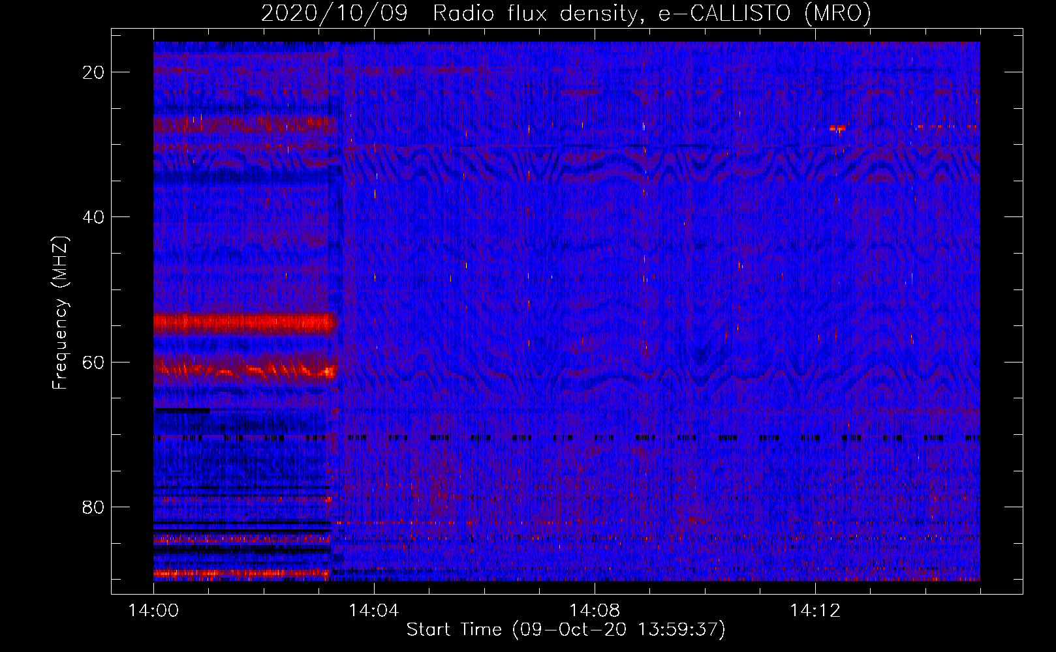Click the 14:08 time tick label

[595, 611]
